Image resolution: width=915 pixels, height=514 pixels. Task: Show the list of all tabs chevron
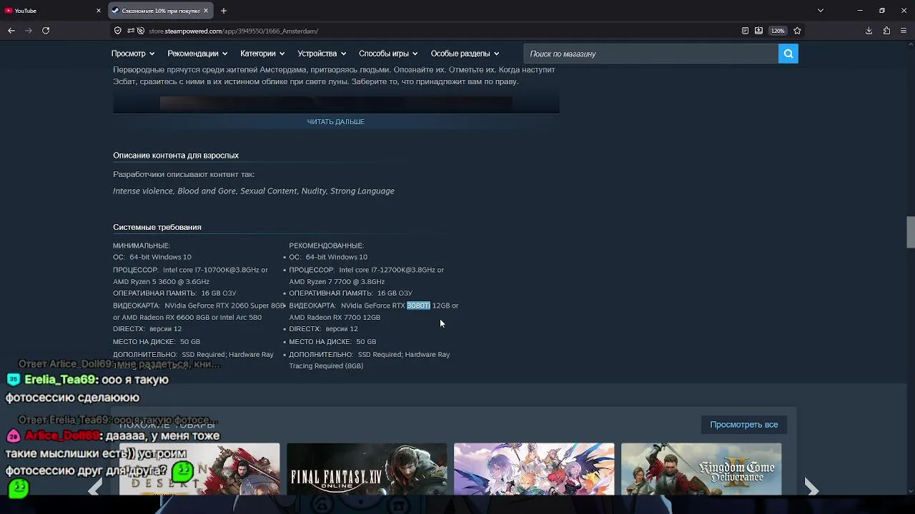pos(820,11)
